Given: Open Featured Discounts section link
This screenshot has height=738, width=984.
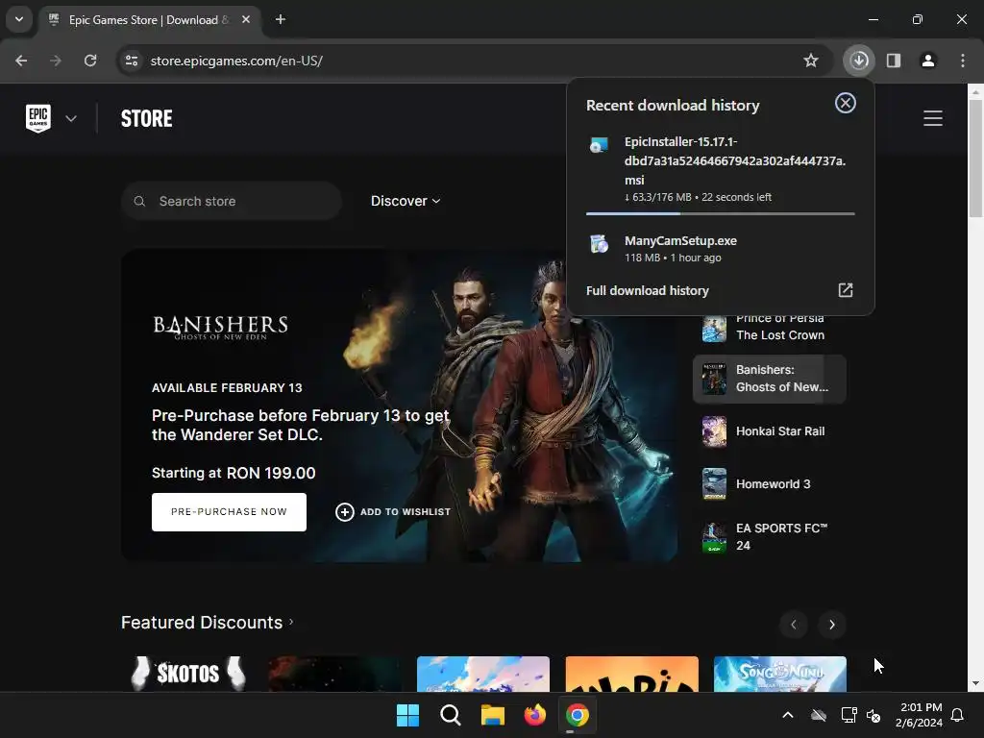Looking at the screenshot, I should (x=208, y=623).
